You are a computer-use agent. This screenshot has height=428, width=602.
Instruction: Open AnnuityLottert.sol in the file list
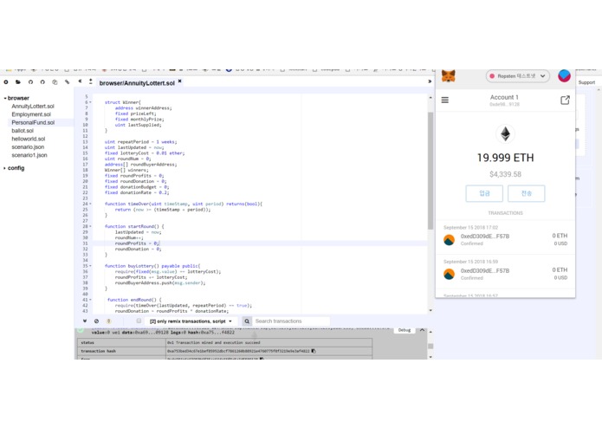[33, 107]
